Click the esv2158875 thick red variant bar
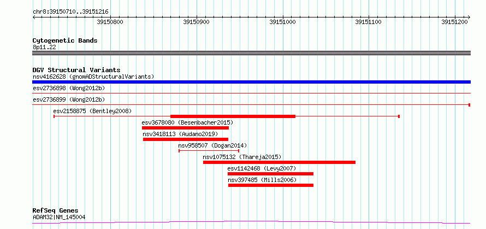This screenshot has width=486, height=229. 233,116
